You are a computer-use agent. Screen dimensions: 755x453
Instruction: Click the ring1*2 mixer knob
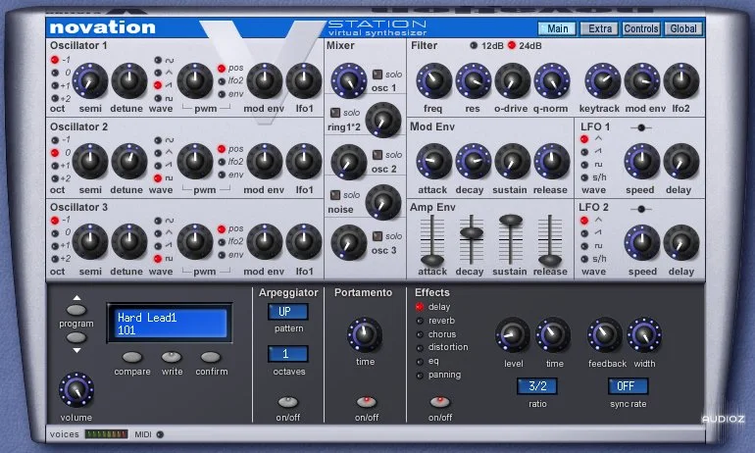pyautogui.click(x=383, y=120)
